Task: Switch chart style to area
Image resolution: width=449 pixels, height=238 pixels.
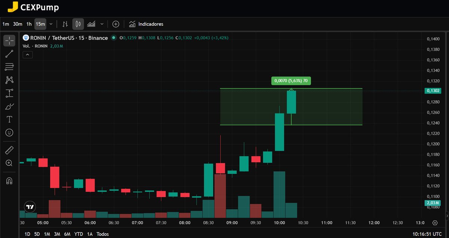Action: 91,24
